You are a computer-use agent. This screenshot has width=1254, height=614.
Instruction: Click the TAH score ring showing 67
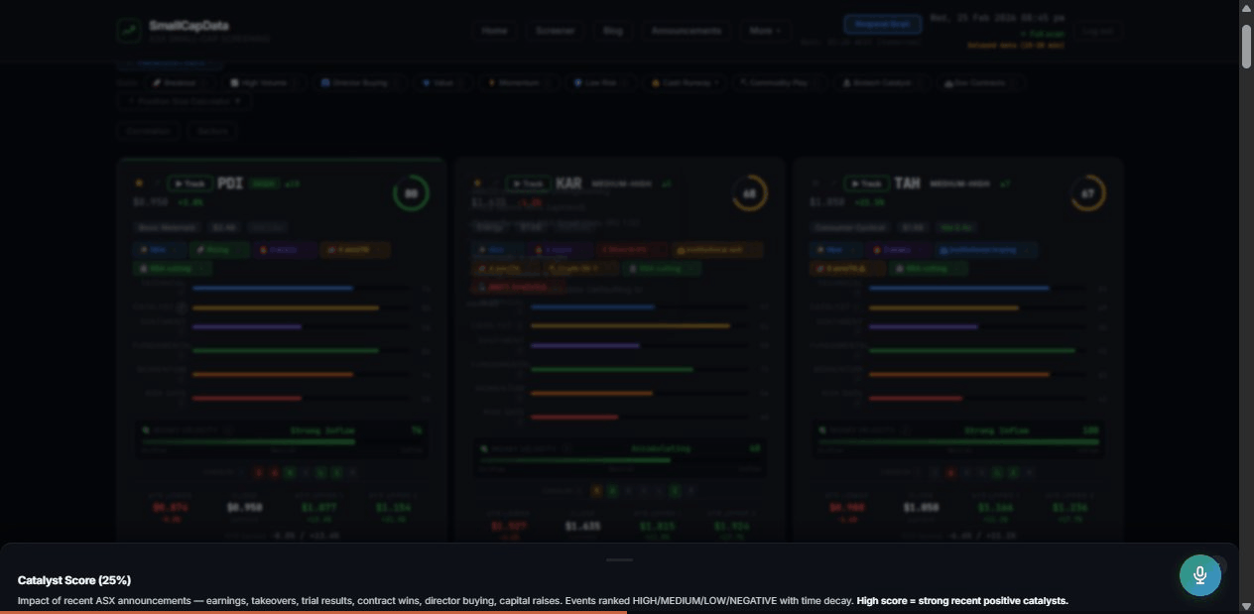pyautogui.click(x=1087, y=193)
